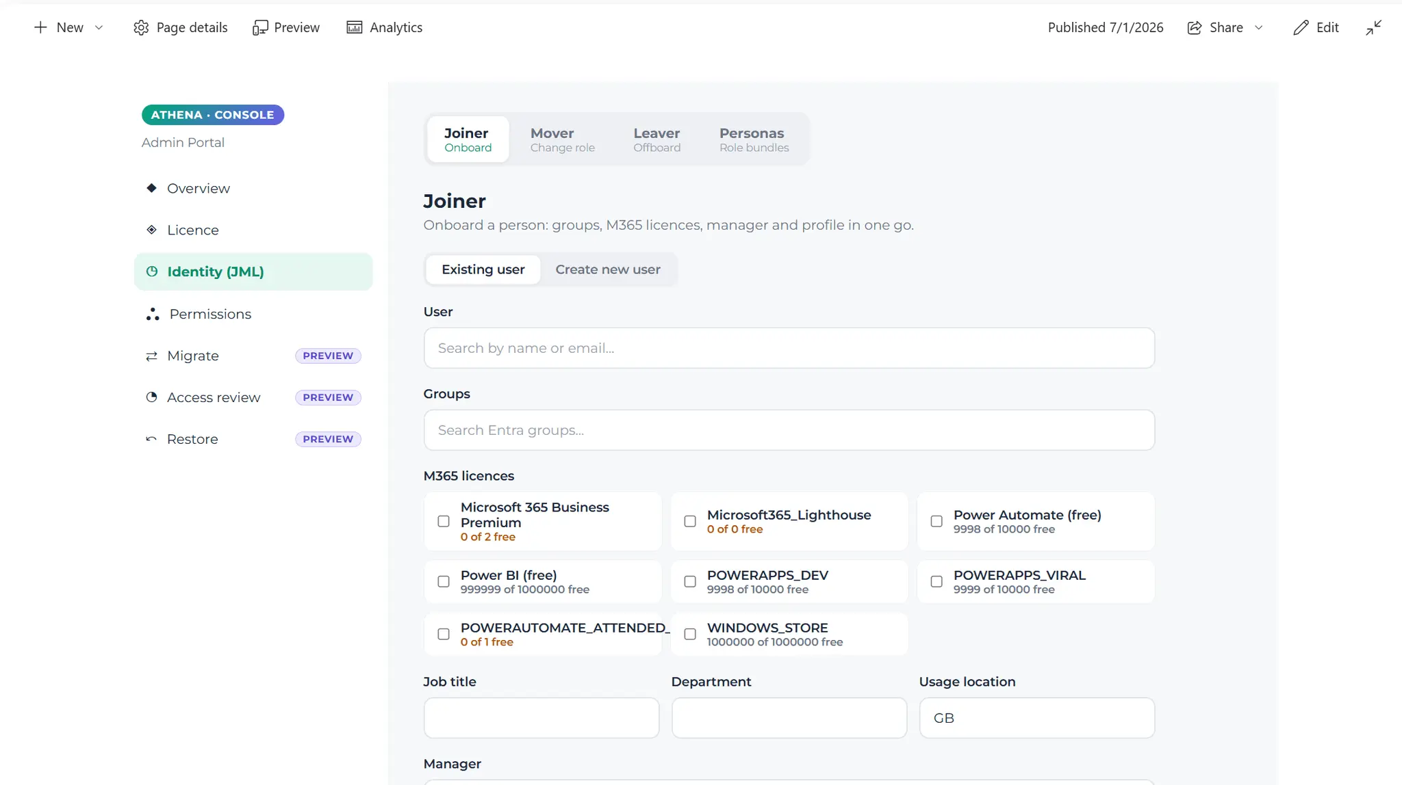
Task: Click the Permissions dots icon
Action: pos(153,314)
